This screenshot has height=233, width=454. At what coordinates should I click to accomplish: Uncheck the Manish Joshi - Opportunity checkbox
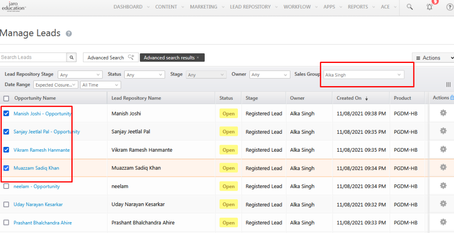click(x=6, y=114)
